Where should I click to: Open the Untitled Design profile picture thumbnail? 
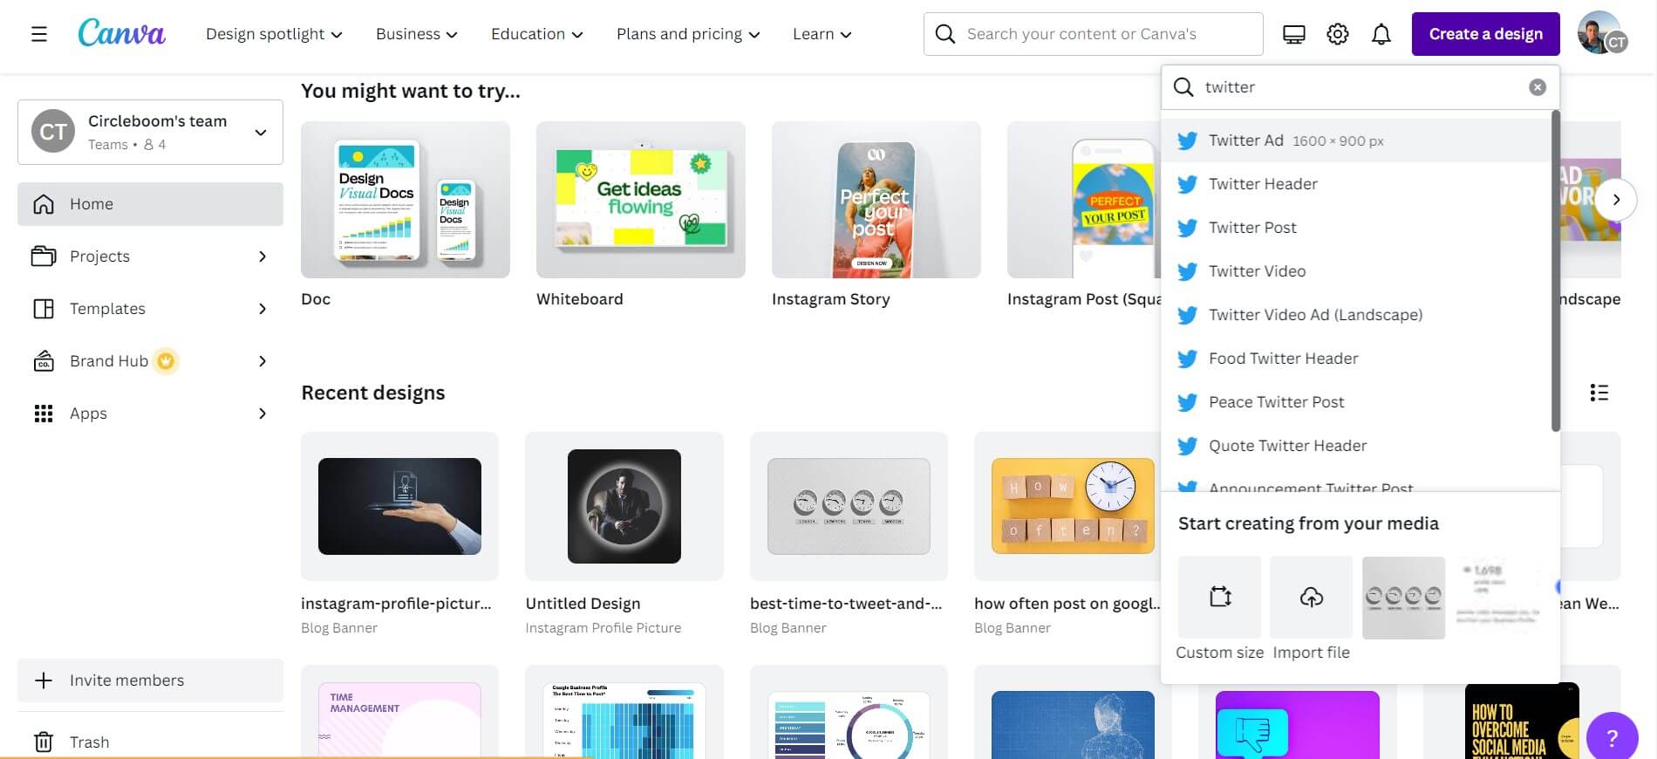coord(624,506)
